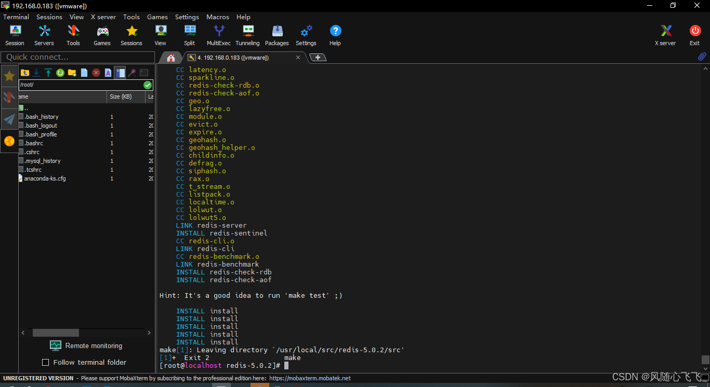Click the X server button at top right
The image size is (710, 387).
(x=665, y=35)
